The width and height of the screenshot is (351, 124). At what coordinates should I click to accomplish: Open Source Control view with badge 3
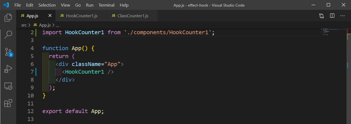pyautogui.click(x=8, y=52)
